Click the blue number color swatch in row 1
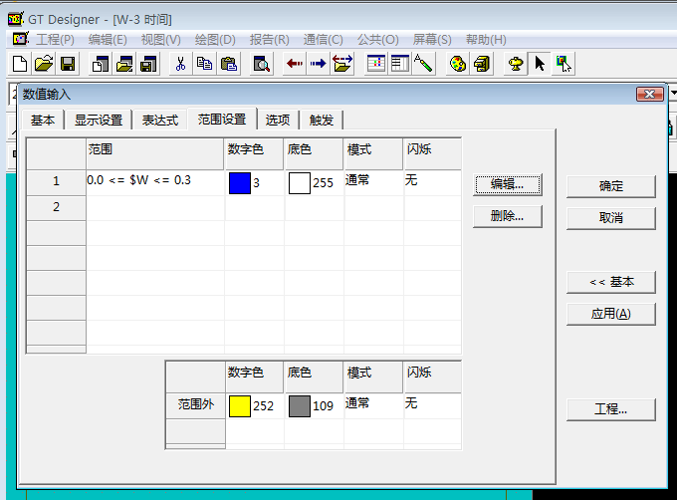This screenshot has height=500, width=677. pyautogui.click(x=239, y=183)
